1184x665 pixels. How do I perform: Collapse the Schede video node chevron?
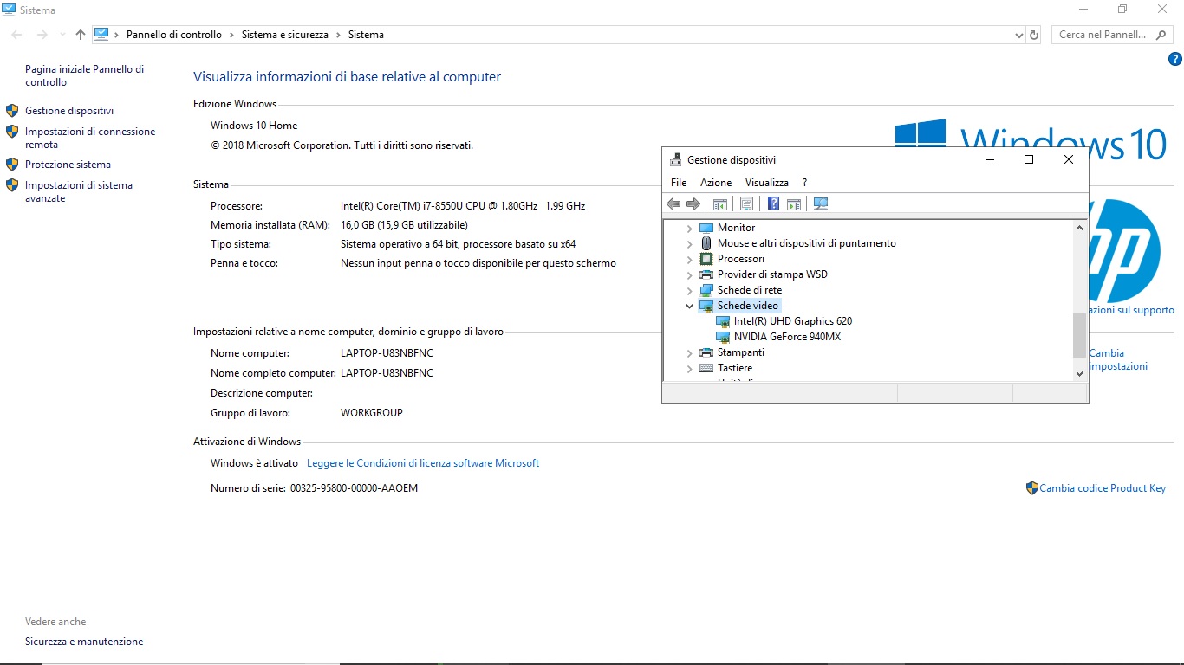tap(690, 306)
